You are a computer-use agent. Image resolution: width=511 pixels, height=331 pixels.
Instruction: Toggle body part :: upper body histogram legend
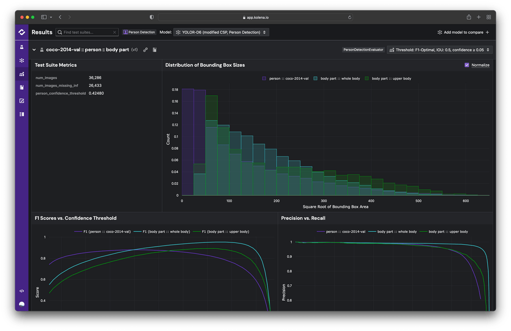pyautogui.click(x=388, y=79)
